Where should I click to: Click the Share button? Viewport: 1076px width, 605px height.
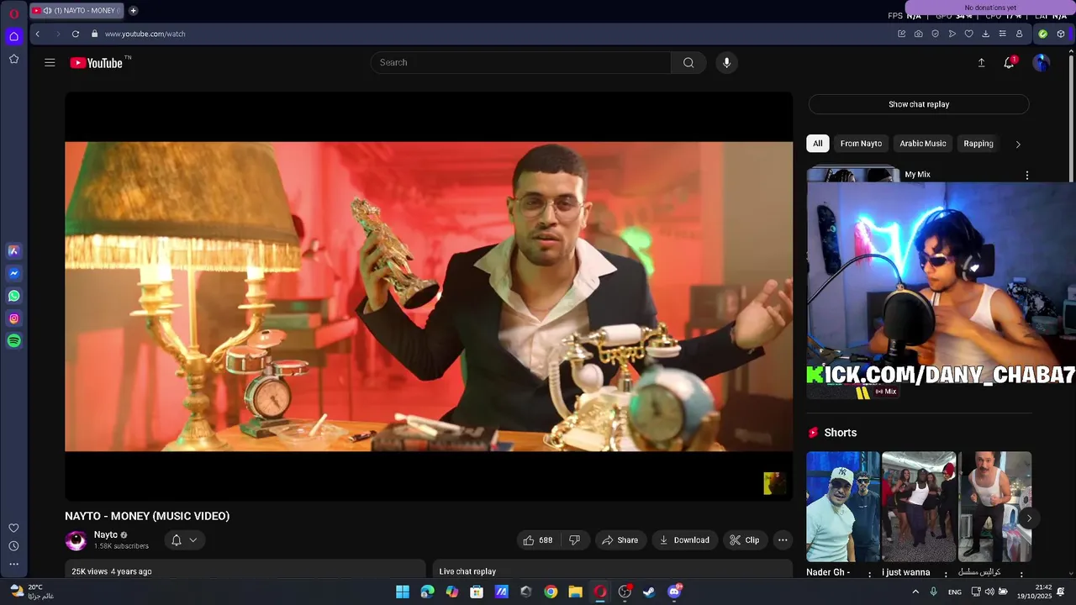(x=620, y=540)
